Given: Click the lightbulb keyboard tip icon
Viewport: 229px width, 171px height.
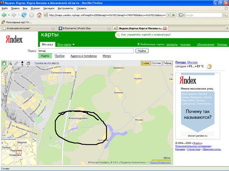Looking at the screenshot, I should 118,35.
